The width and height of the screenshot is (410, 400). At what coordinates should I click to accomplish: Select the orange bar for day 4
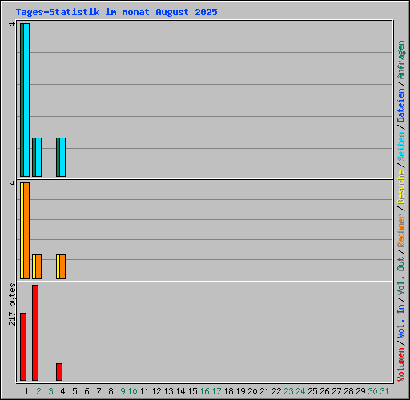pyautogui.click(x=62, y=266)
